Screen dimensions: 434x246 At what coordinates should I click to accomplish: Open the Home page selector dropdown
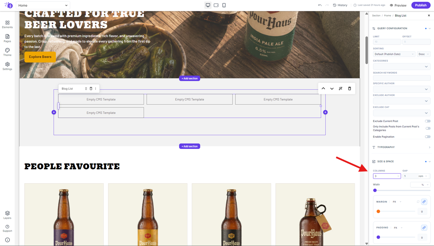(x=43, y=5)
